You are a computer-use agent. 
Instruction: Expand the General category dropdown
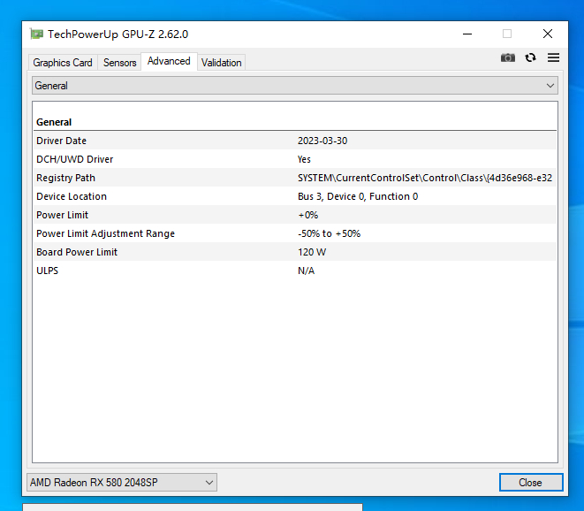pyautogui.click(x=295, y=86)
